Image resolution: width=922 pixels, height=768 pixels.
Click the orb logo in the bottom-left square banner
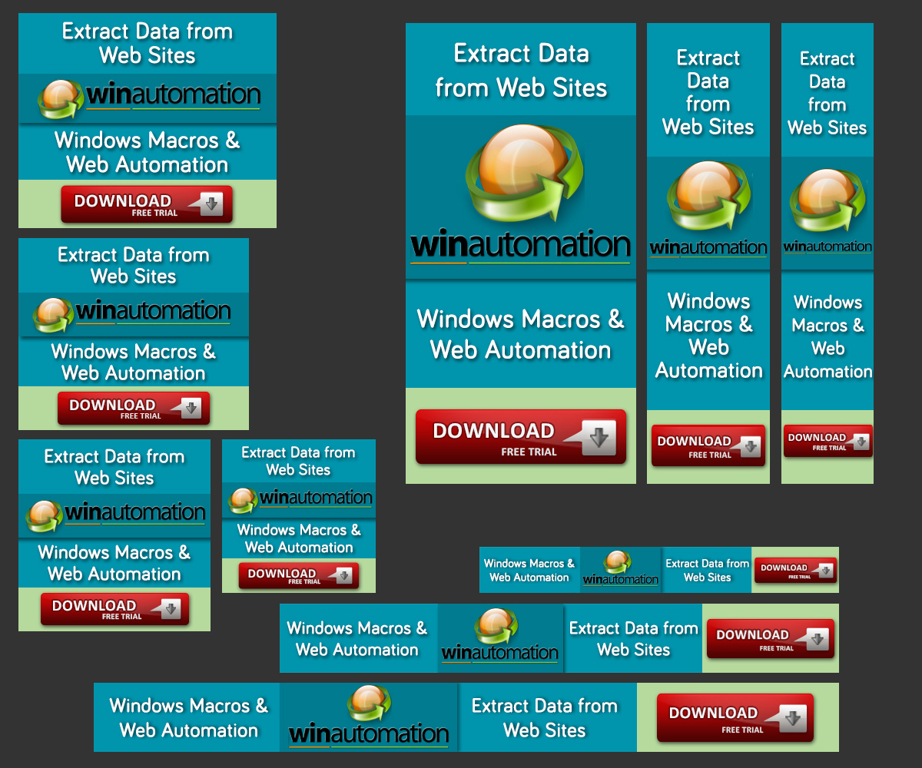(x=45, y=515)
